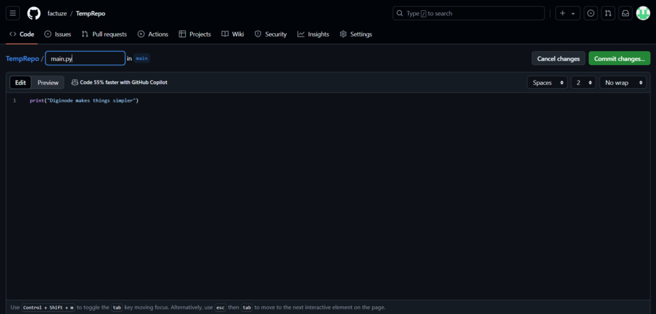Go to the Actions tab
656x314 pixels.
pyautogui.click(x=152, y=34)
